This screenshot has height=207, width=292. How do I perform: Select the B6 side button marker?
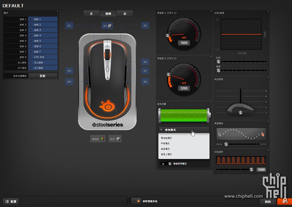[x=145, y=82]
